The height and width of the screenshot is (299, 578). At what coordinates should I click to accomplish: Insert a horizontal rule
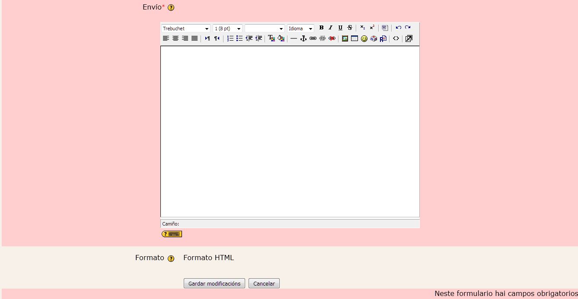pos(294,38)
